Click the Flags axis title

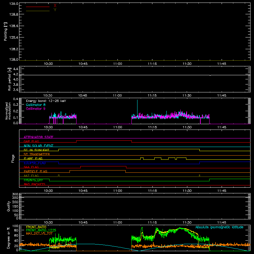click(13, 158)
